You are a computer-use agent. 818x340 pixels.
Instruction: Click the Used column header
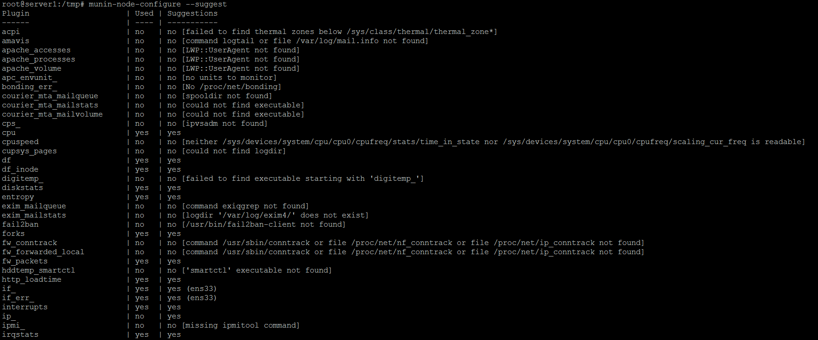tap(144, 13)
